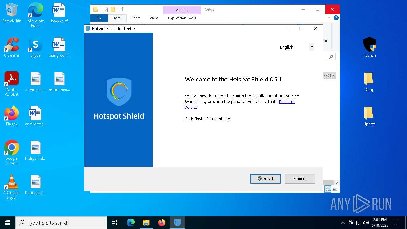This screenshot has height=229, width=407.
Task: Switch Explorer to details view icon
Action: pos(328,189)
